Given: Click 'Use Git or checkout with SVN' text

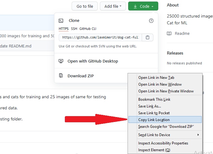Looking at the screenshot, I should [x=98, y=46].
